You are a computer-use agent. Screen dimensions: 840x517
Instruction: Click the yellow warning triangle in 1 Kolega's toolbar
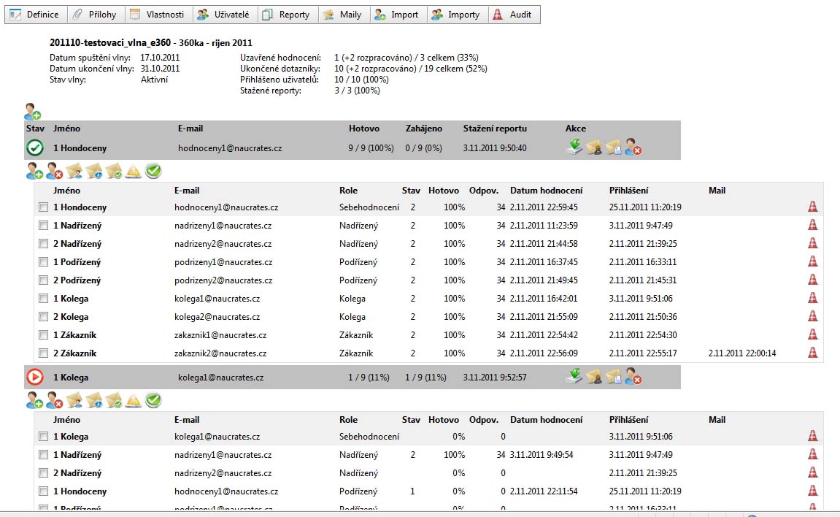pos(133,400)
